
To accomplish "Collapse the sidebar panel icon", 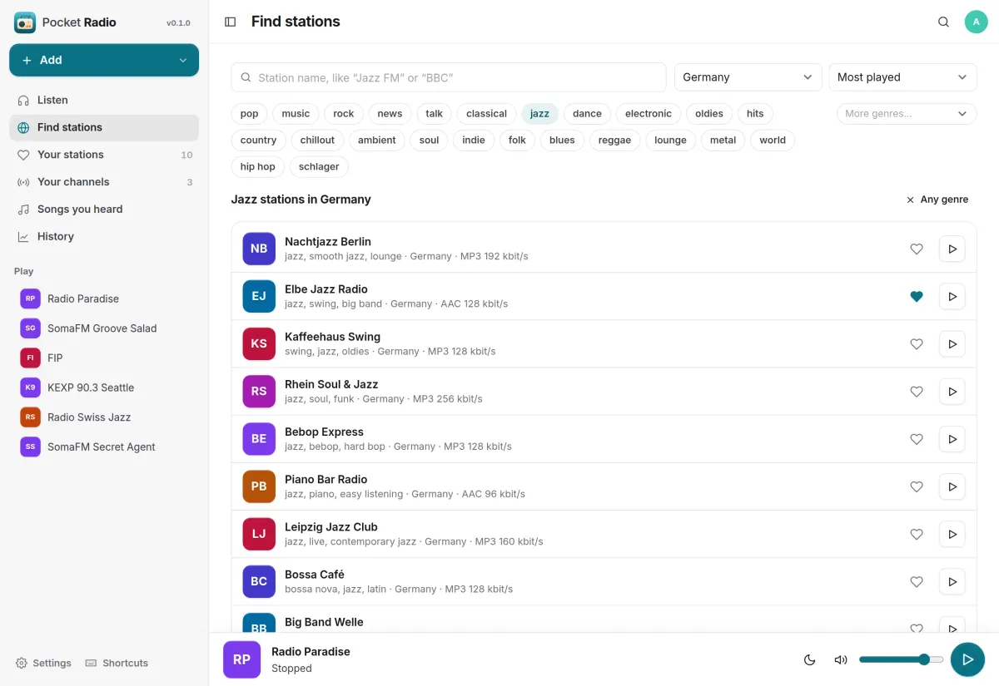I will [x=231, y=22].
